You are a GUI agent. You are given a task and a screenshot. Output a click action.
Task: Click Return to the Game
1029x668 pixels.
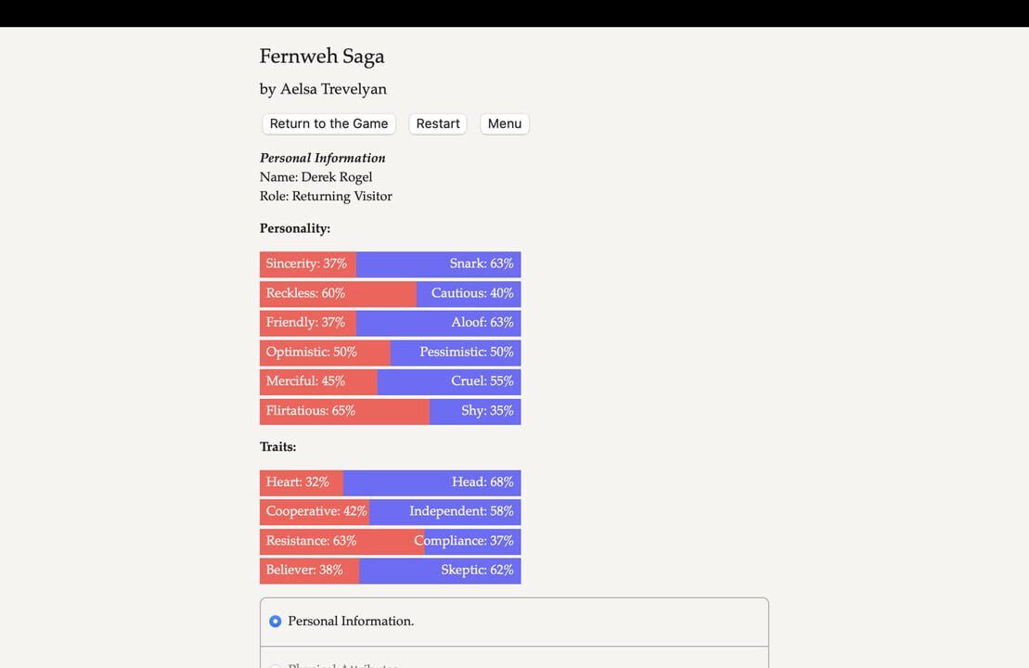point(328,123)
